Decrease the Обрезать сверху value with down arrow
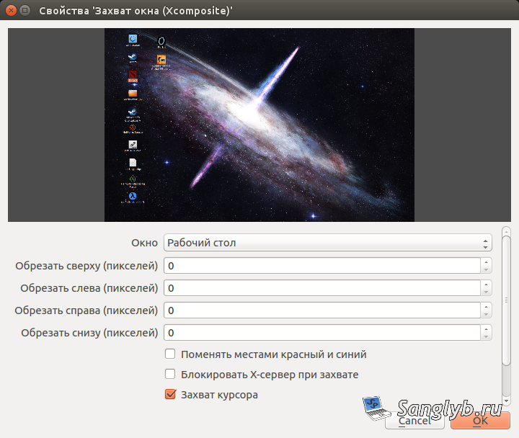 point(486,269)
